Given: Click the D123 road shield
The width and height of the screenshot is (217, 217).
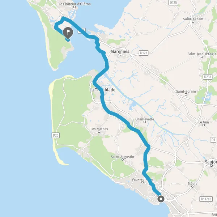Looking at the screenshot, I should pyautogui.click(x=144, y=53).
